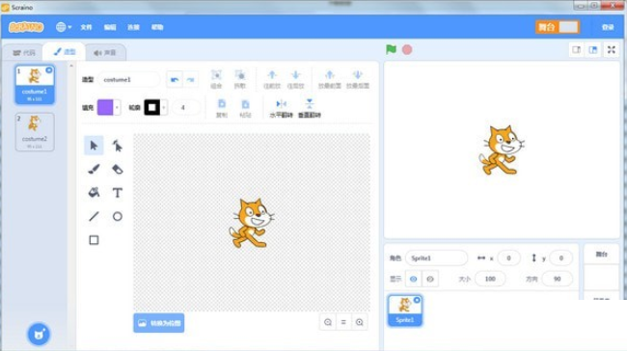This screenshot has width=627, height=351.
Task: Reset canvas zoom with equals icon
Action: click(343, 322)
